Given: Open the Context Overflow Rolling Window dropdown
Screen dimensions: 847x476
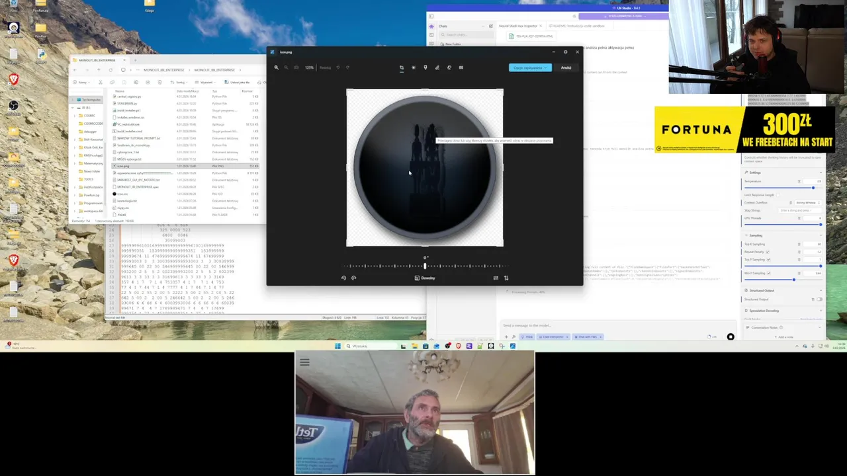Looking at the screenshot, I should 808,202.
